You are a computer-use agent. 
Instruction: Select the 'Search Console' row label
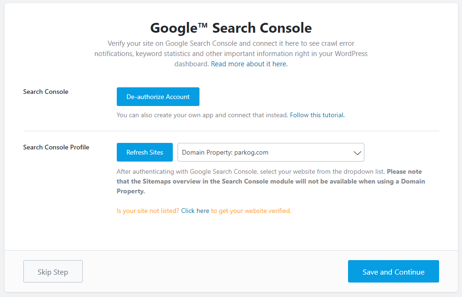pos(46,92)
